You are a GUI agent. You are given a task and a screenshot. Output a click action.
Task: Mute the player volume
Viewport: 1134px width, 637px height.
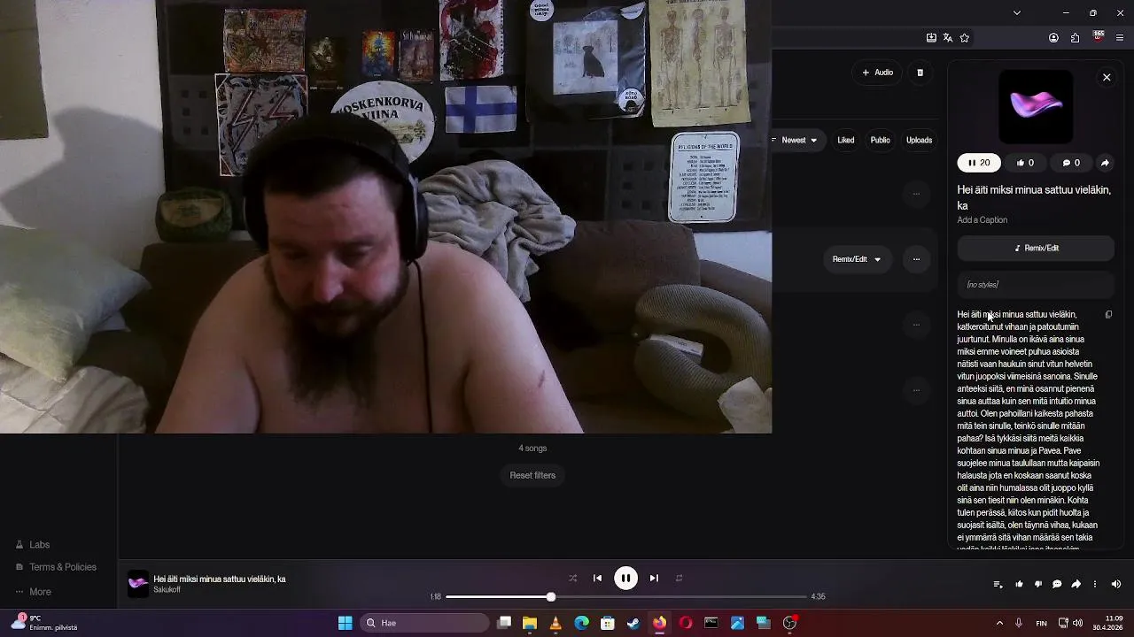(1116, 584)
